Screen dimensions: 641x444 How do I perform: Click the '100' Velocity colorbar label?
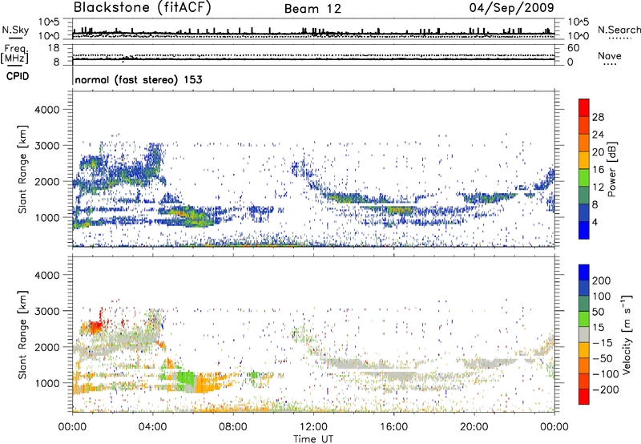602,296
